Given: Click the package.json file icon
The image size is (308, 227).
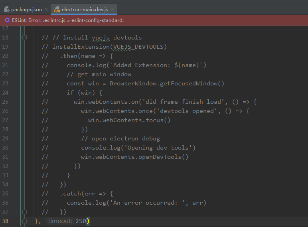Looking at the screenshot, I should [7, 10].
